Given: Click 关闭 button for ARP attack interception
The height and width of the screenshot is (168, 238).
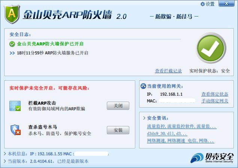Looking at the screenshot, I should 118,106.
